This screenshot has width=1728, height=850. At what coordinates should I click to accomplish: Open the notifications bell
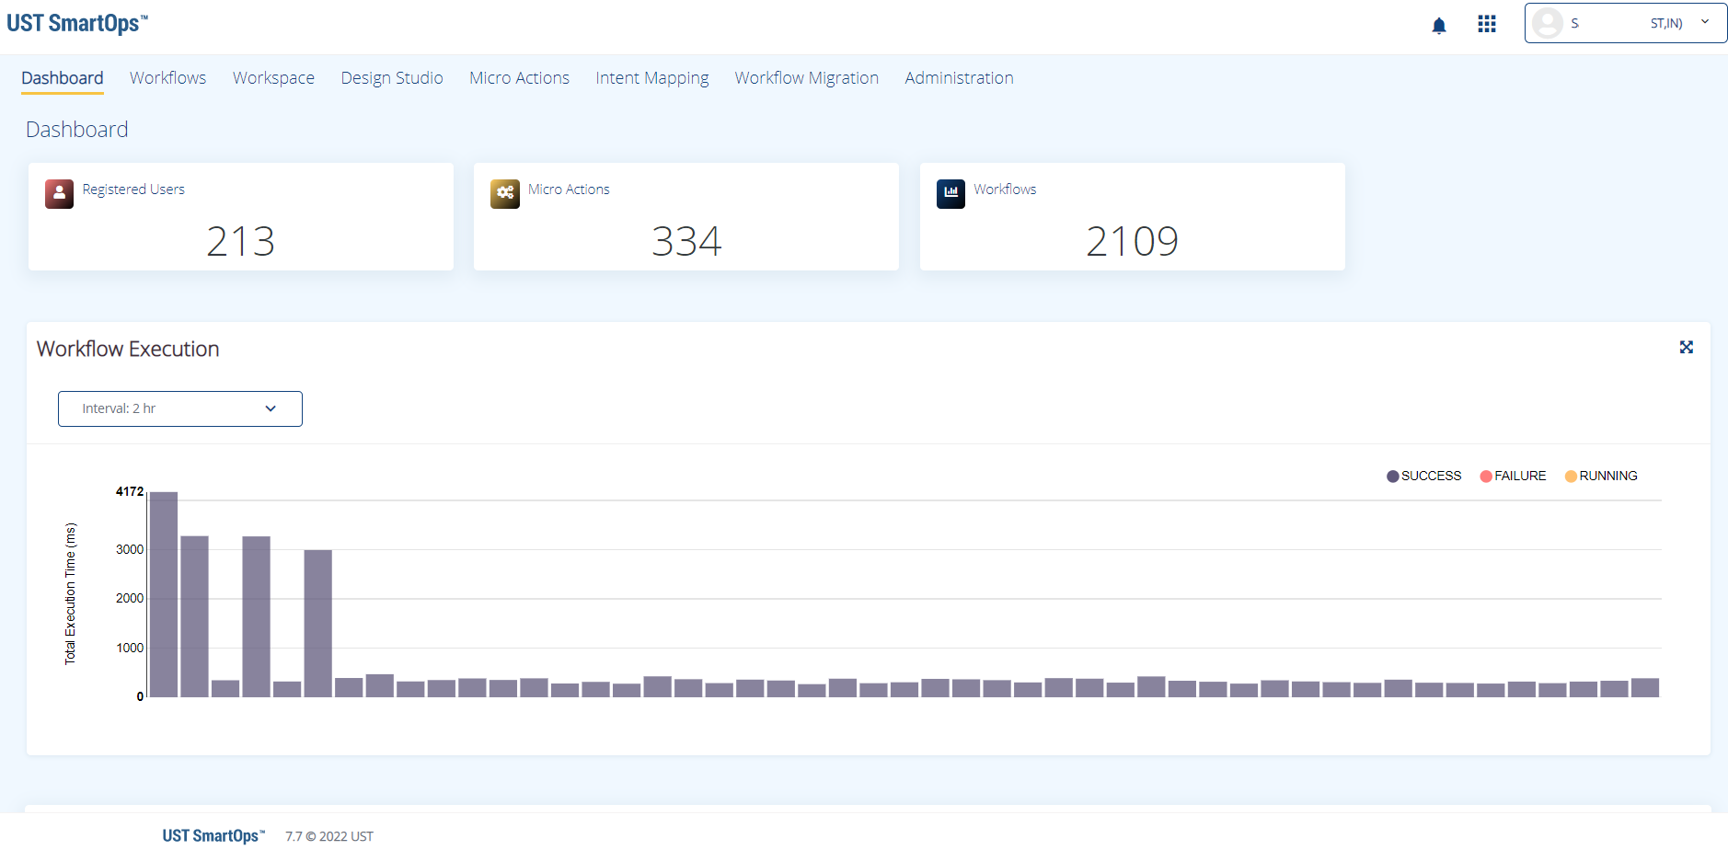1439,26
